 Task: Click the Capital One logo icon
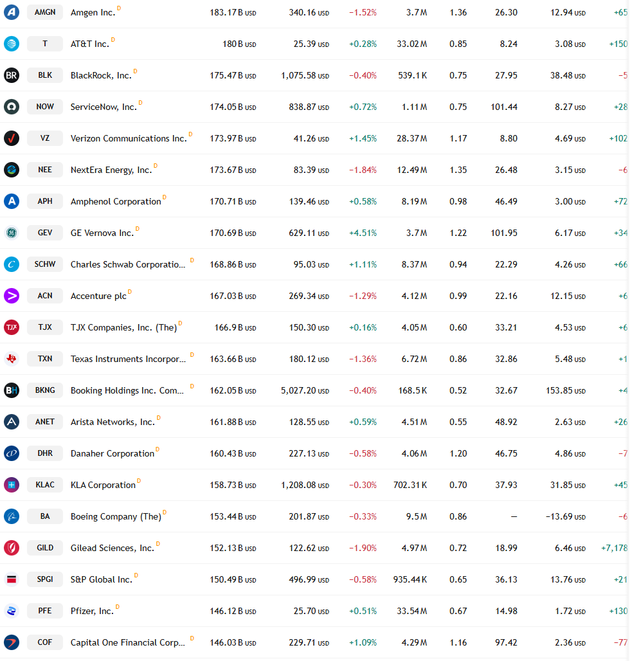pyautogui.click(x=12, y=642)
